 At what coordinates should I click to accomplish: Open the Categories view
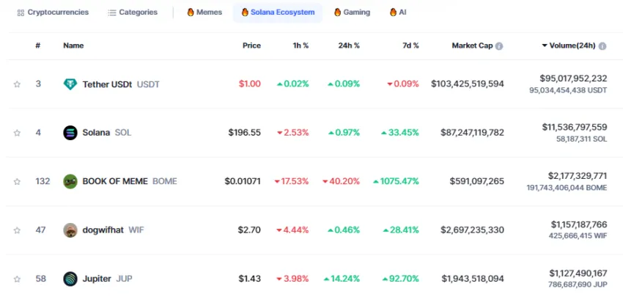tap(133, 12)
